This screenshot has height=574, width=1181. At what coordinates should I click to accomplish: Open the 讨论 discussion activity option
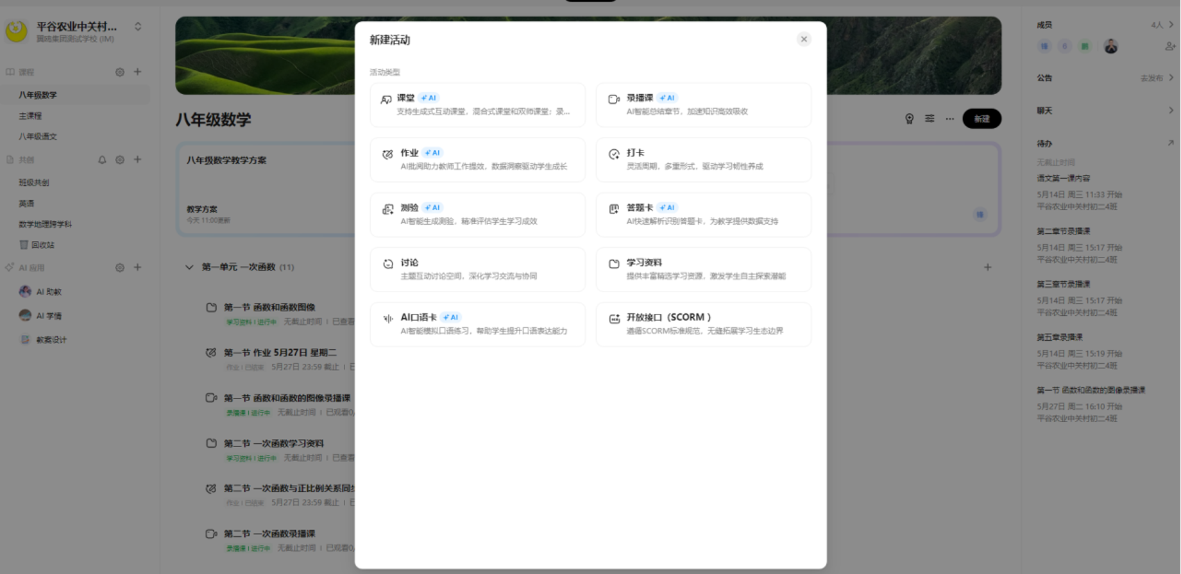(477, 269)
